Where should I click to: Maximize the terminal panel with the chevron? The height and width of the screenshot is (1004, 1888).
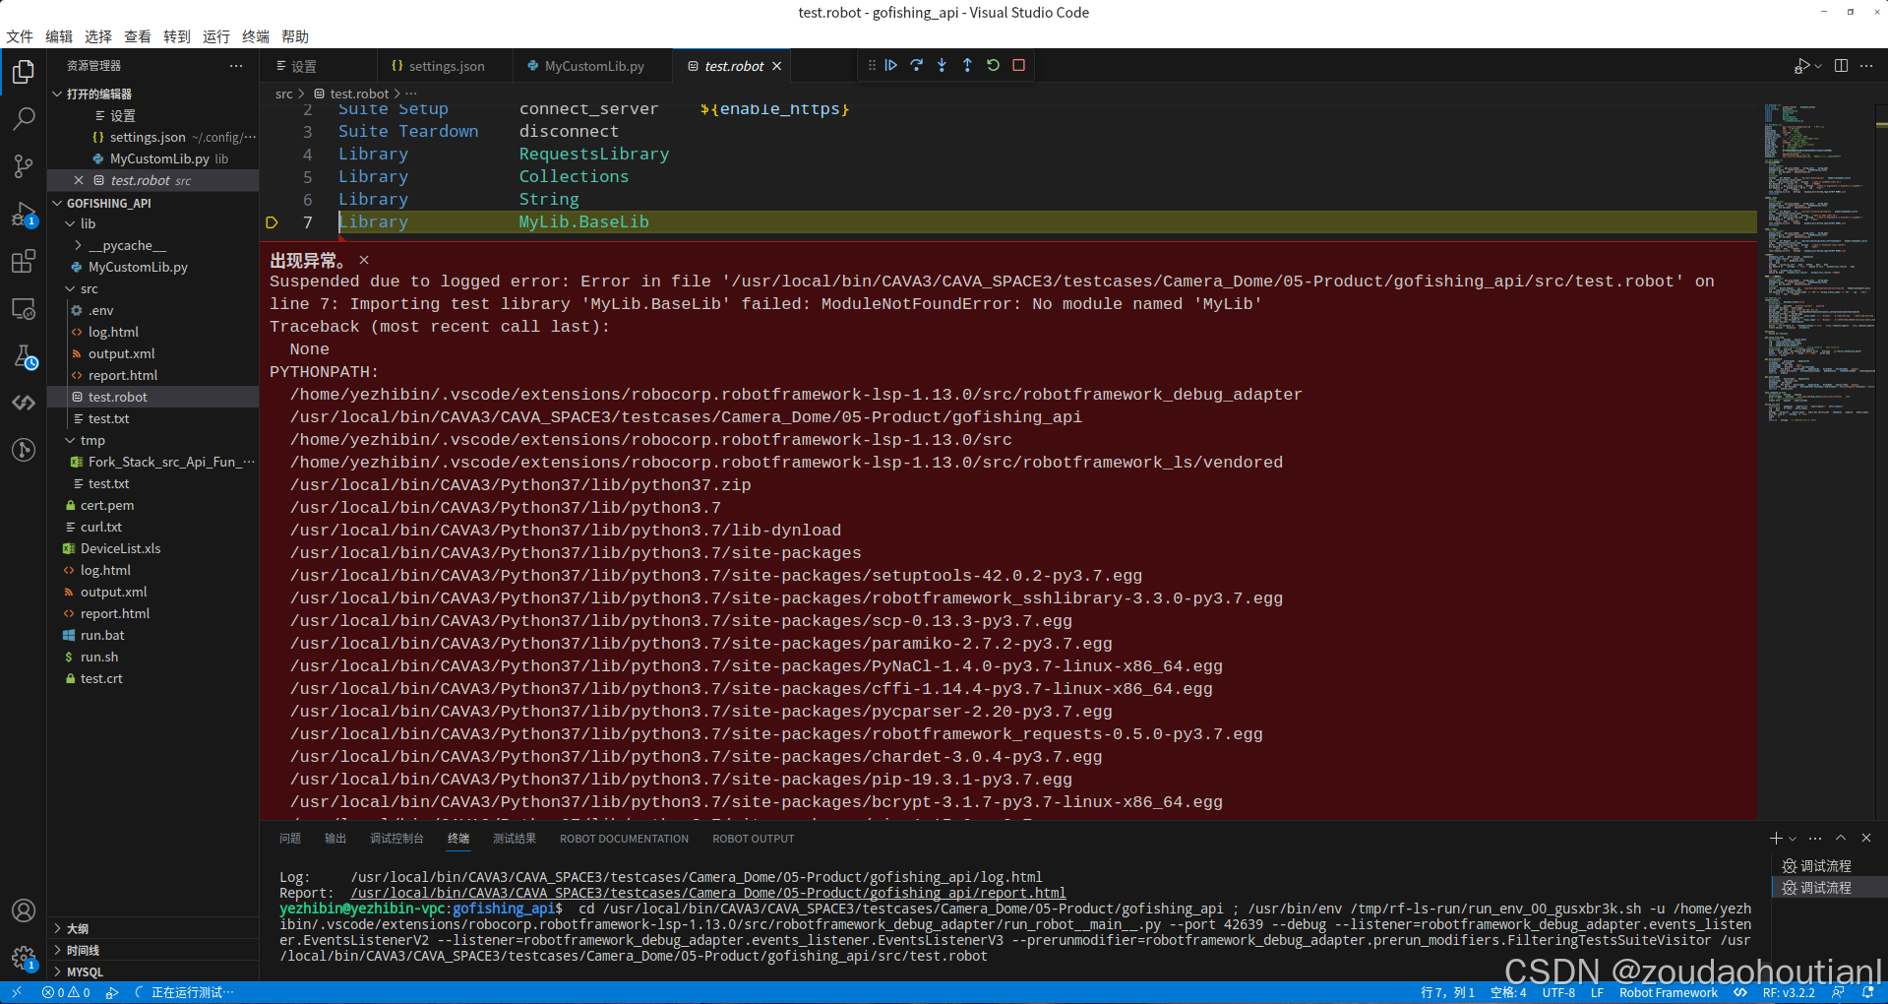pos(1840,838)
